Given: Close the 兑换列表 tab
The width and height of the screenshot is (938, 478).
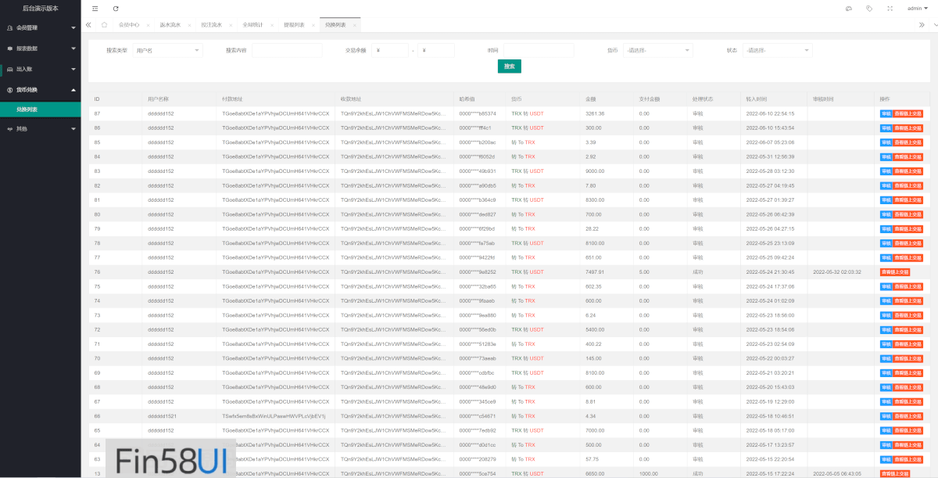Looking at the screenshot, I should pos(354,25).
